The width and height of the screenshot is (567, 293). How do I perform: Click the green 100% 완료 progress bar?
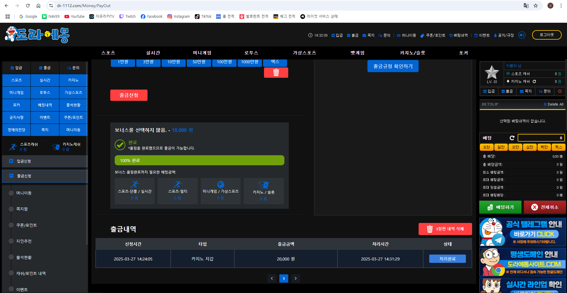tap(199, 160)
